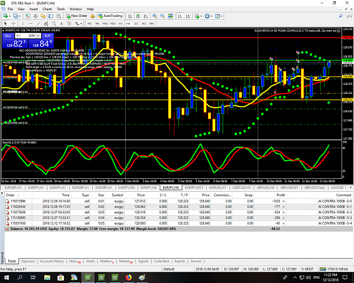
Task: Select the text label tool
Action: [69, 23]
